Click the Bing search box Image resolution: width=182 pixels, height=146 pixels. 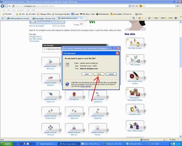pos(157,6)
